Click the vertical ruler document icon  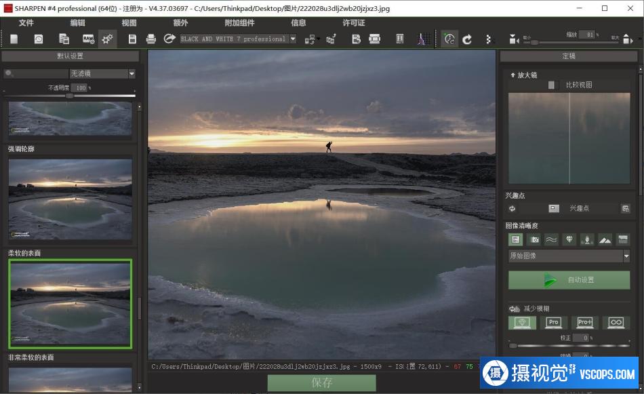pos(400,39)
